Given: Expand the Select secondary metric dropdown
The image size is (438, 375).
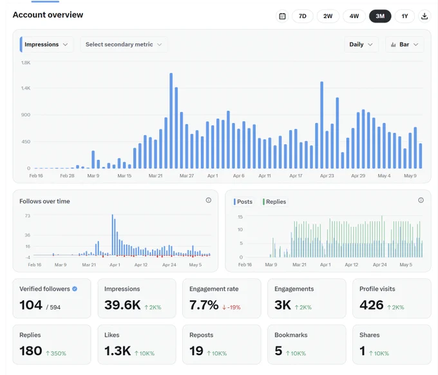Looking at the screenshot, I should tap(124, 44).
